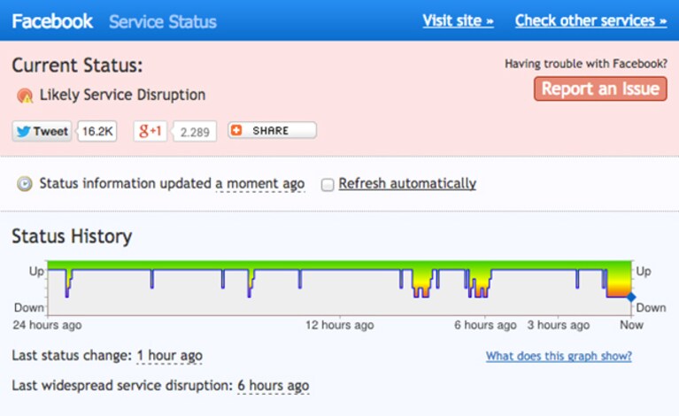Click the Service Status header text
Screen dimensions: 679x416
pos(162,21)
